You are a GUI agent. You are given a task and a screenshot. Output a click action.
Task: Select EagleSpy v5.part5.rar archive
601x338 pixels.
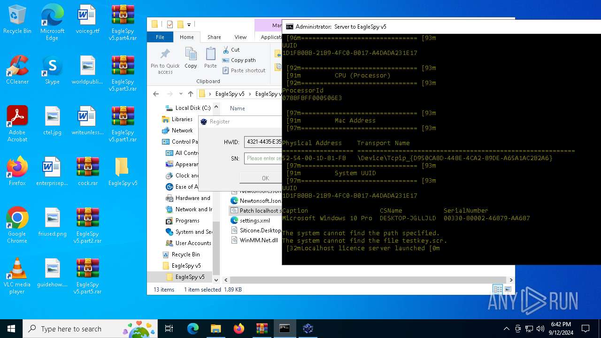point(88,276)
